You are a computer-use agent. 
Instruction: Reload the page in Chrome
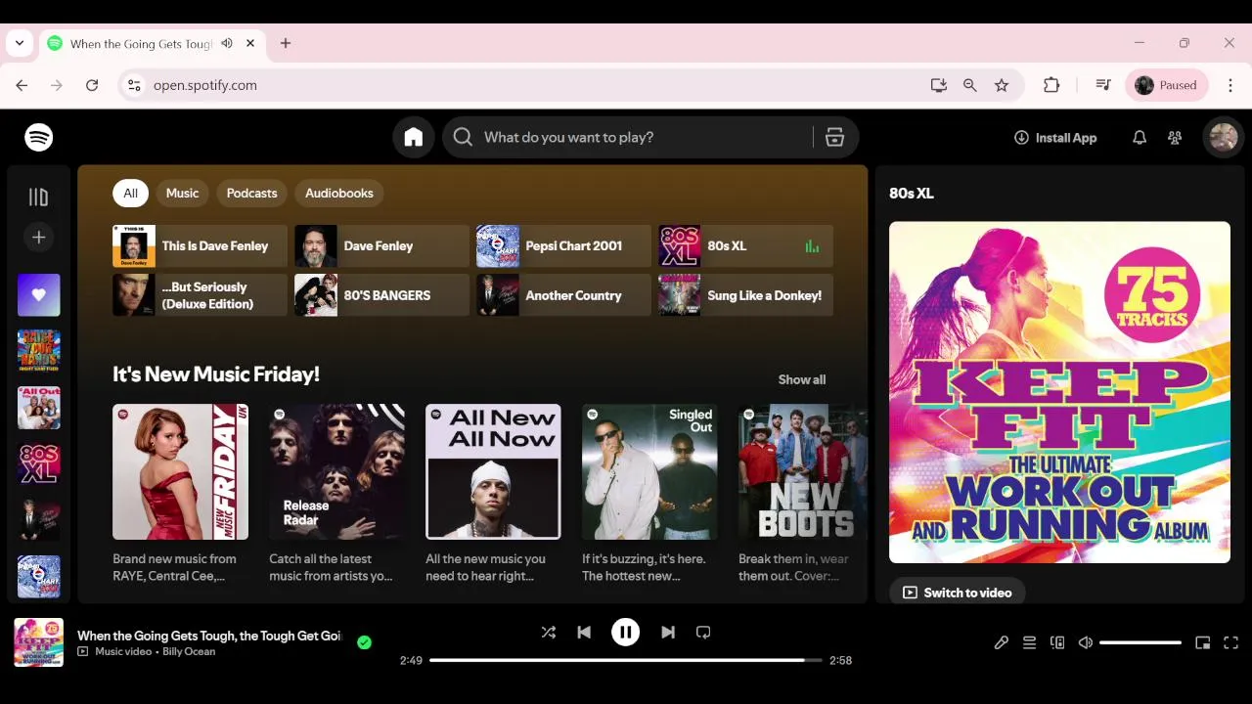click(92, 85)
